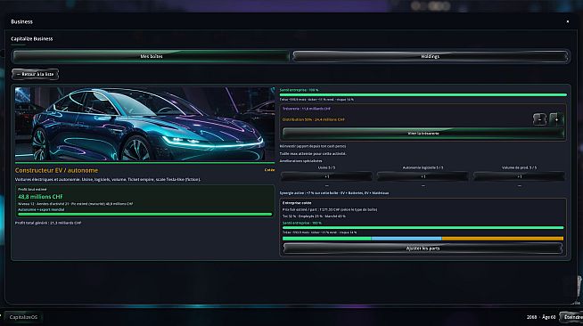Click the Business window title
This screenshot has width=583, height=326.
(x=21, y=21)
